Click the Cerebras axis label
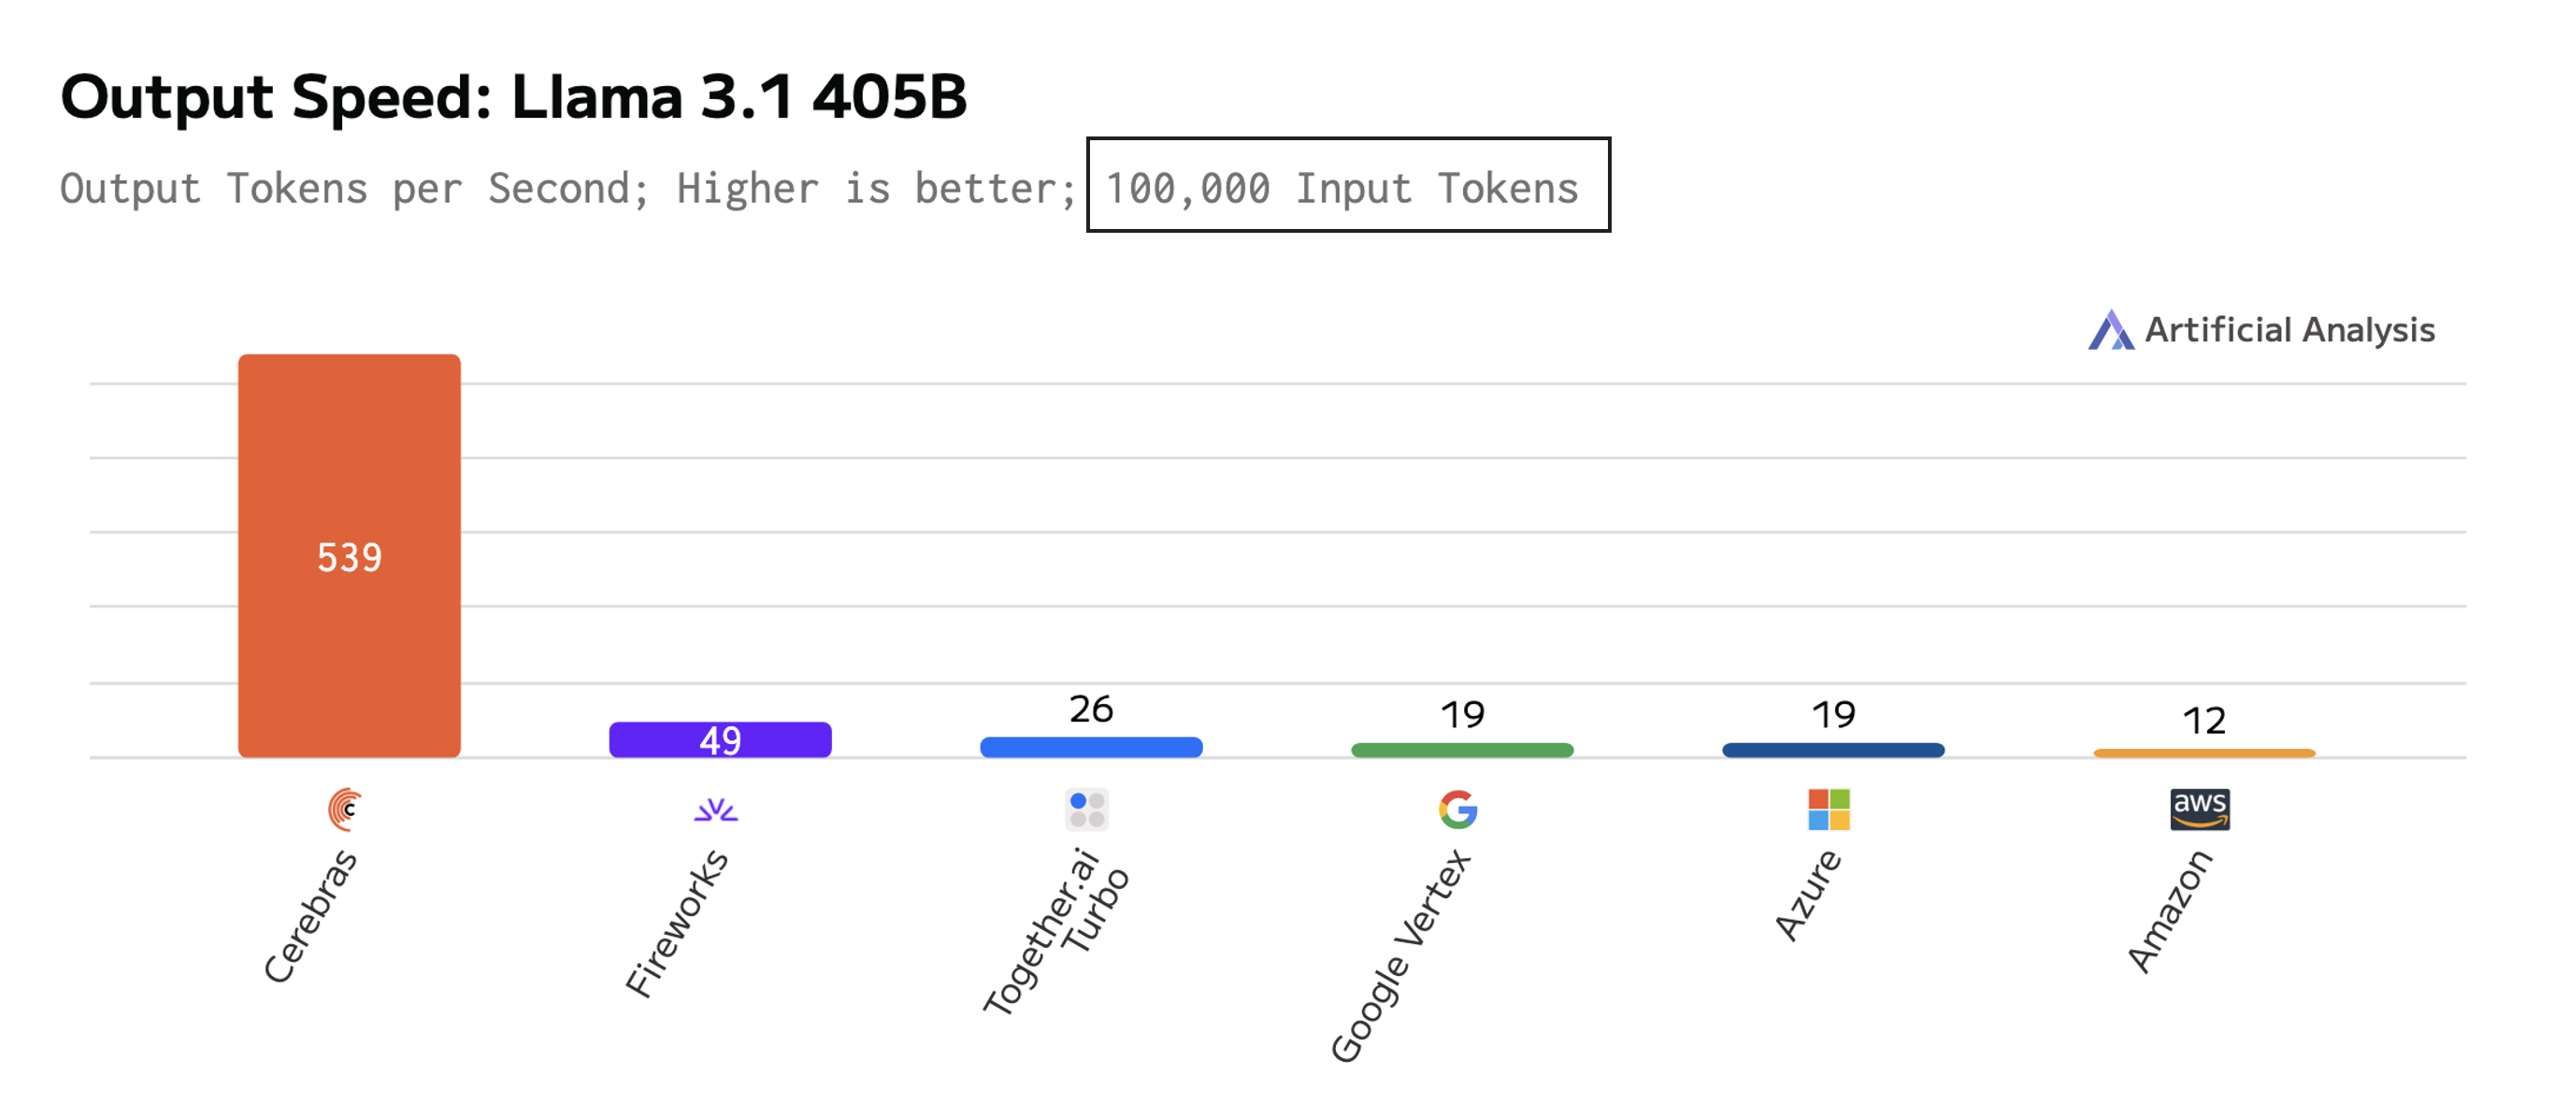Screen dimensions: 2554x1118 310,917
